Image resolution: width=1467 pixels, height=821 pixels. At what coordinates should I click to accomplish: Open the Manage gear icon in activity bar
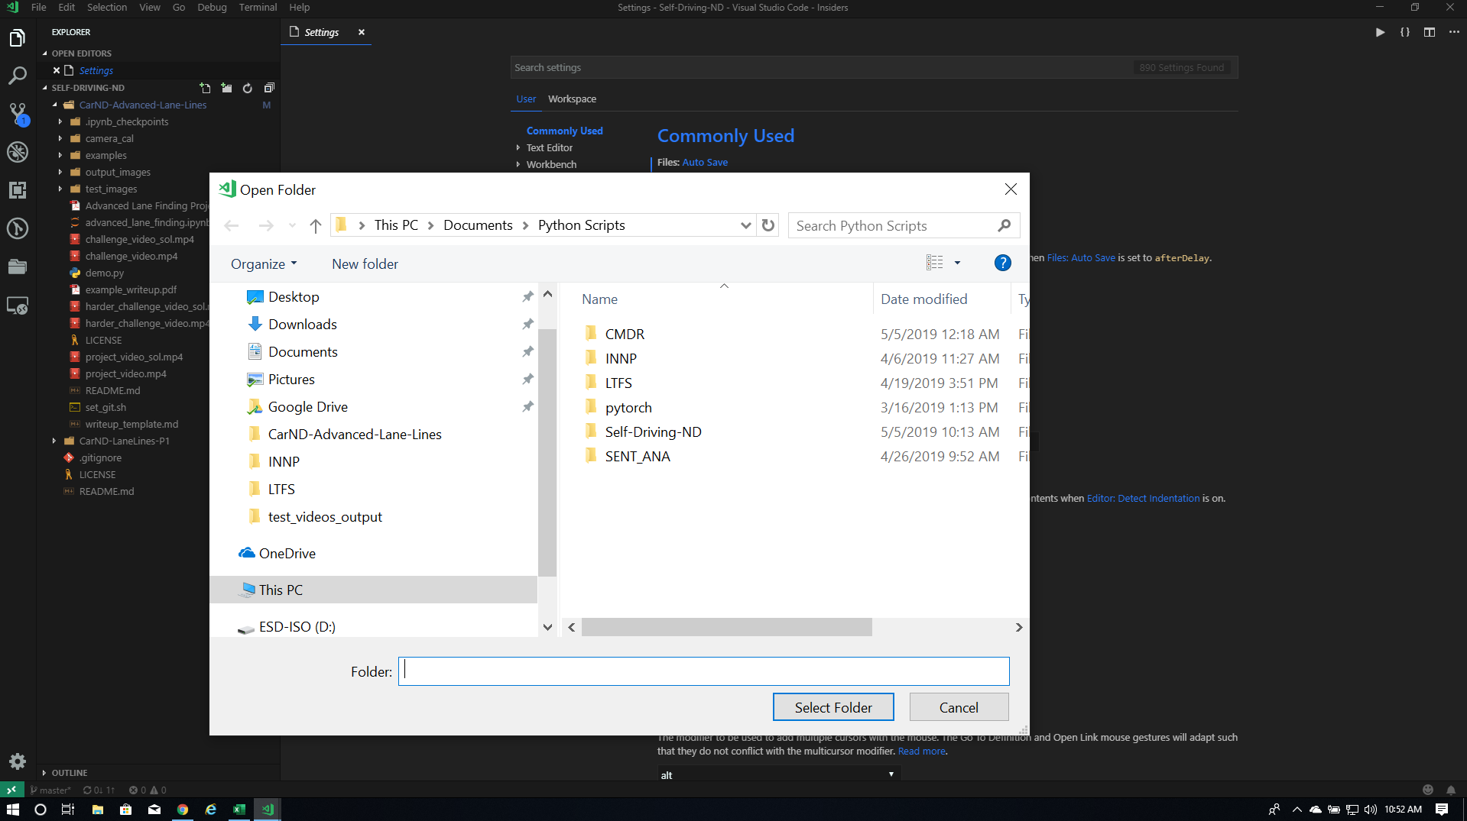(18, 761)
